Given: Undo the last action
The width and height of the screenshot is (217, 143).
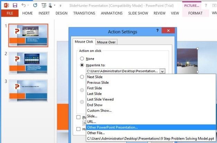Looking at the screenshot, I should 24,5.
